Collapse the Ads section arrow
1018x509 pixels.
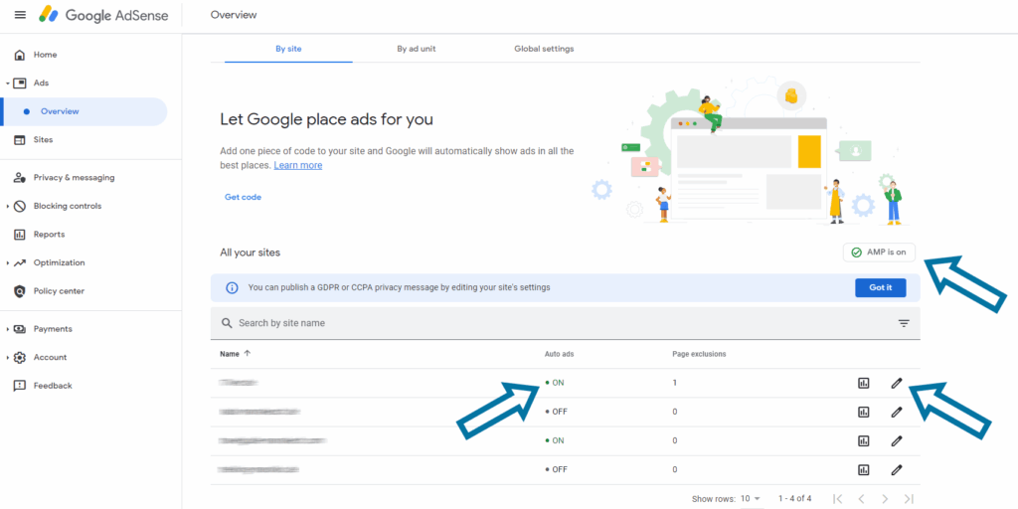coord(7,84)
